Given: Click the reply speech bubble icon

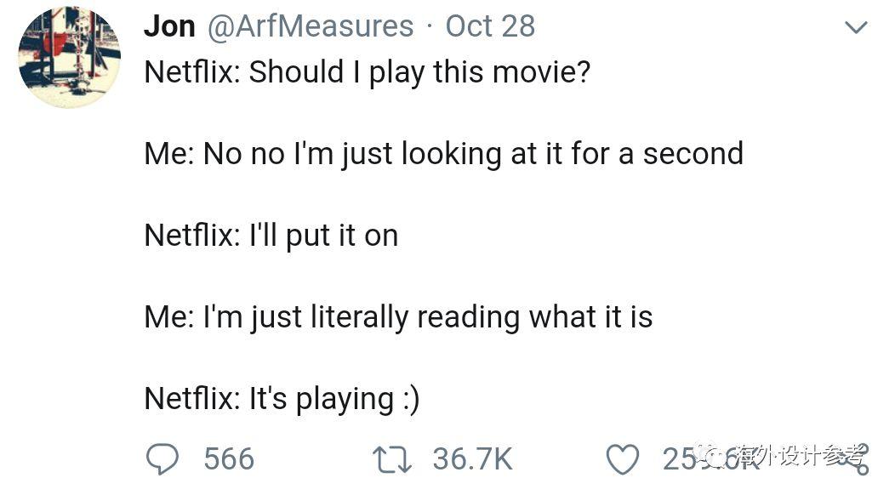Looking at the screenshot, I should point(162,459).
